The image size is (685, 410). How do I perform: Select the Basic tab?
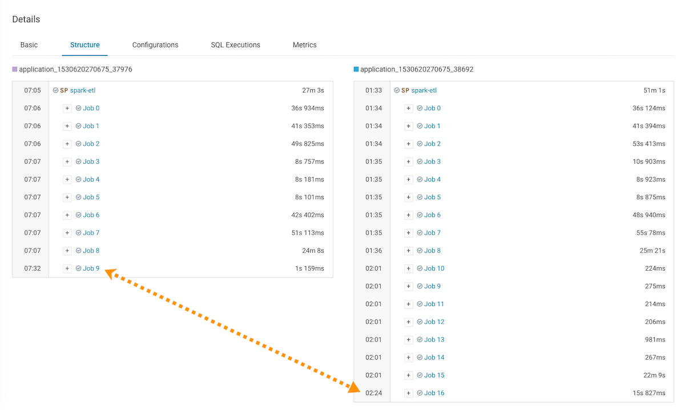pyautogui.click(x=29, y=45)
